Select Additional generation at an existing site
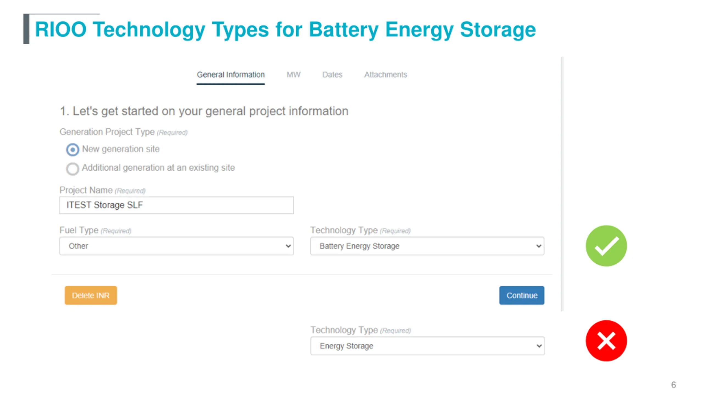 [x=72, y=169]
